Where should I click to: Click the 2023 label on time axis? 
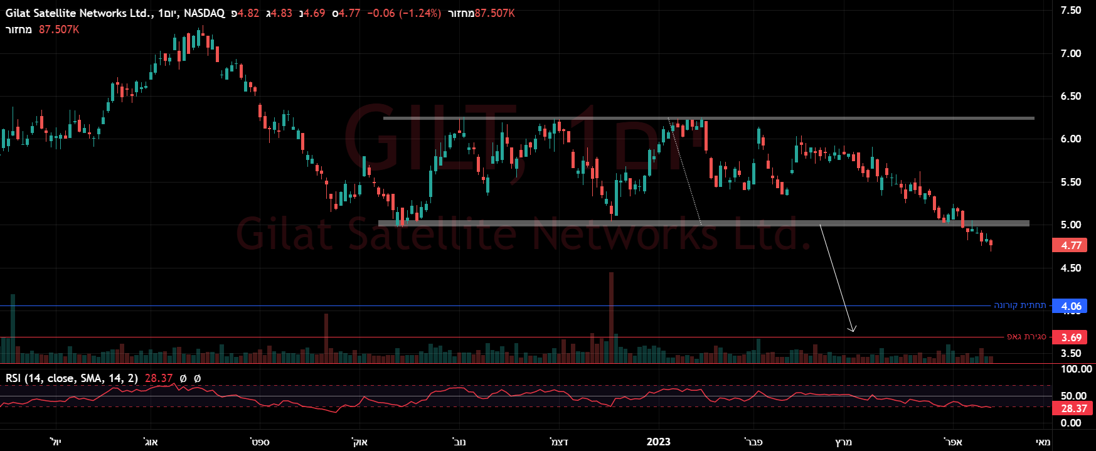658,442
